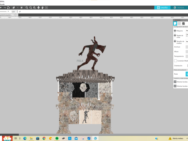Select the hand pan tool

click(42, 8)
